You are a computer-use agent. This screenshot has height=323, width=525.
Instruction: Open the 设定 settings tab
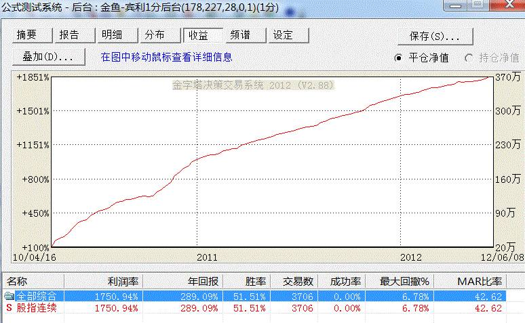coord(289,35)
